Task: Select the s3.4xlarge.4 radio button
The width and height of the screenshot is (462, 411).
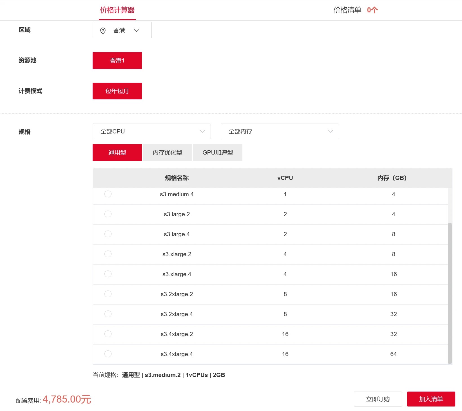Action: point(108,354)
